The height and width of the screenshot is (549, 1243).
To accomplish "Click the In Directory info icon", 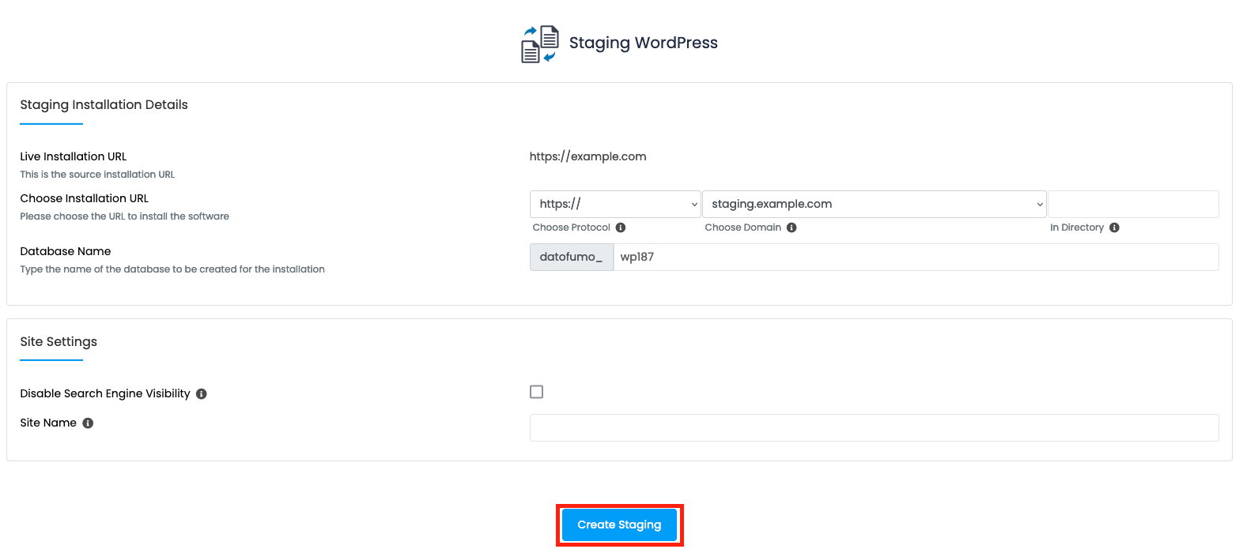I will click(x=1114, y=227).
